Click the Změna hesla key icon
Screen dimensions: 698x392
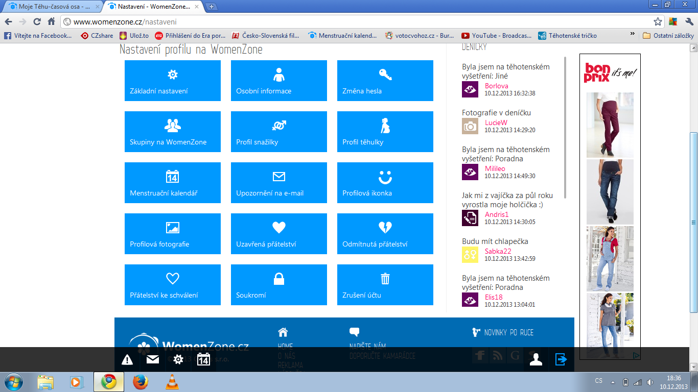[x=385, y=75]
